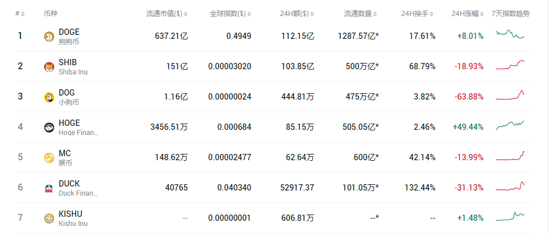549x234 pixels.
Task: Click SHIB circulating supply 500万亿*
Action: click(x=363, y=66)
